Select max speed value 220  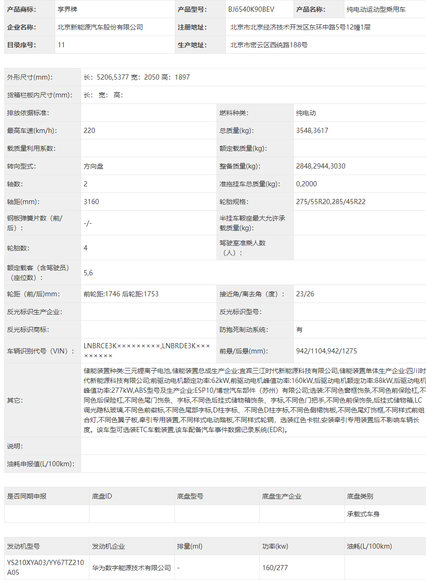[x=90, y=131]
